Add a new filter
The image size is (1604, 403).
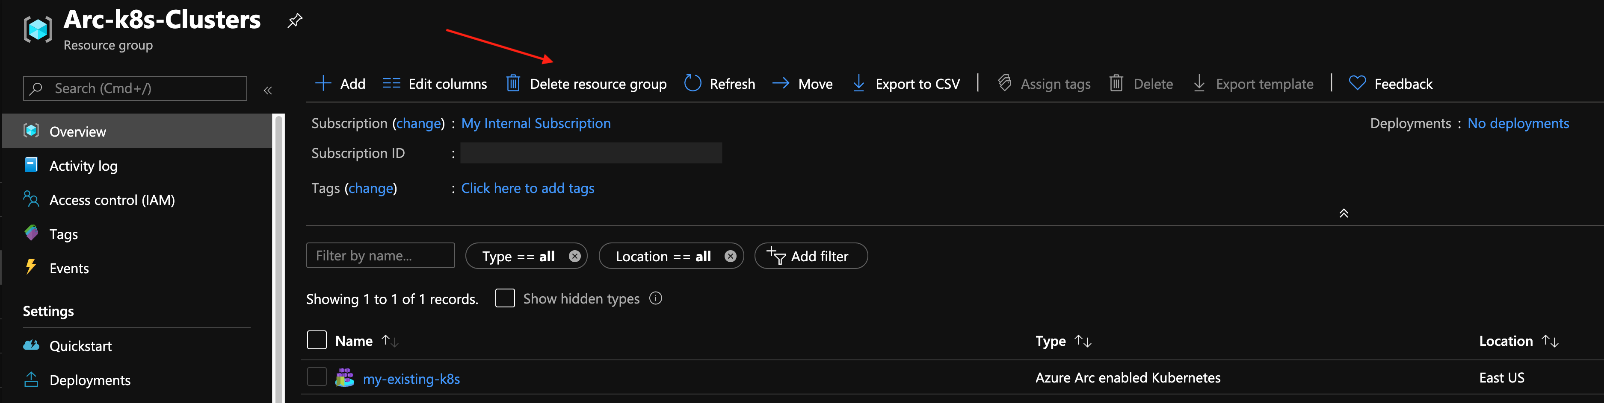click(x=811, y=256)
